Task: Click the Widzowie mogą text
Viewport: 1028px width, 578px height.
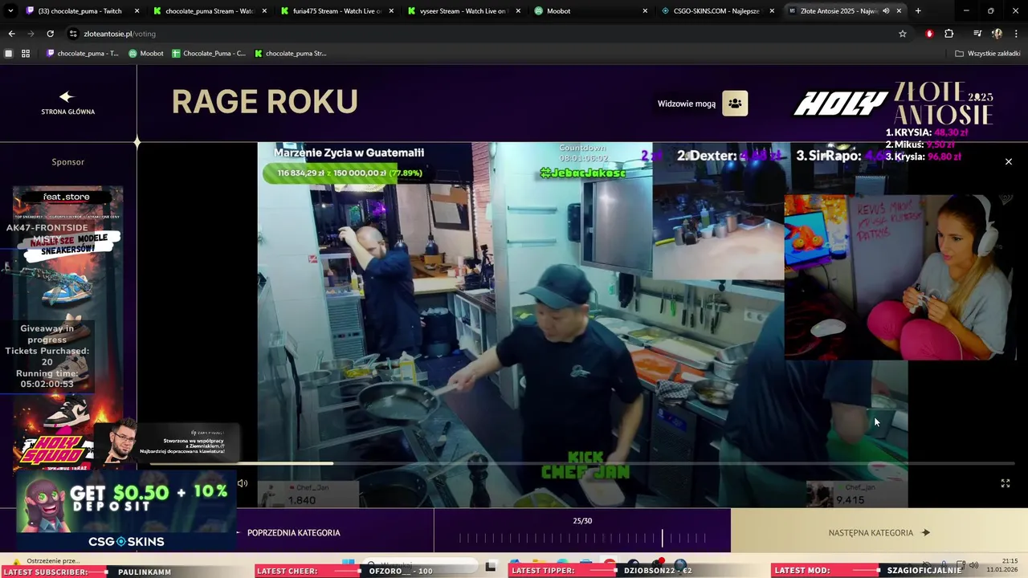Action: 687,104
